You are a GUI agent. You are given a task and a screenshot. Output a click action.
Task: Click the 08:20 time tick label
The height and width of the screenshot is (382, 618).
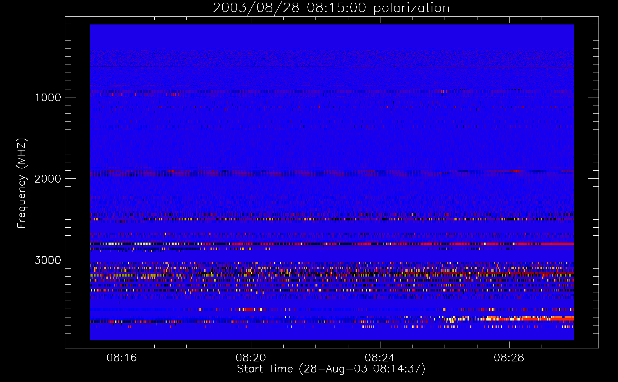251,358
